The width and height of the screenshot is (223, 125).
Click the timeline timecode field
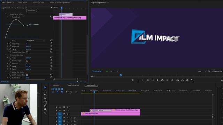pos(57,89)
